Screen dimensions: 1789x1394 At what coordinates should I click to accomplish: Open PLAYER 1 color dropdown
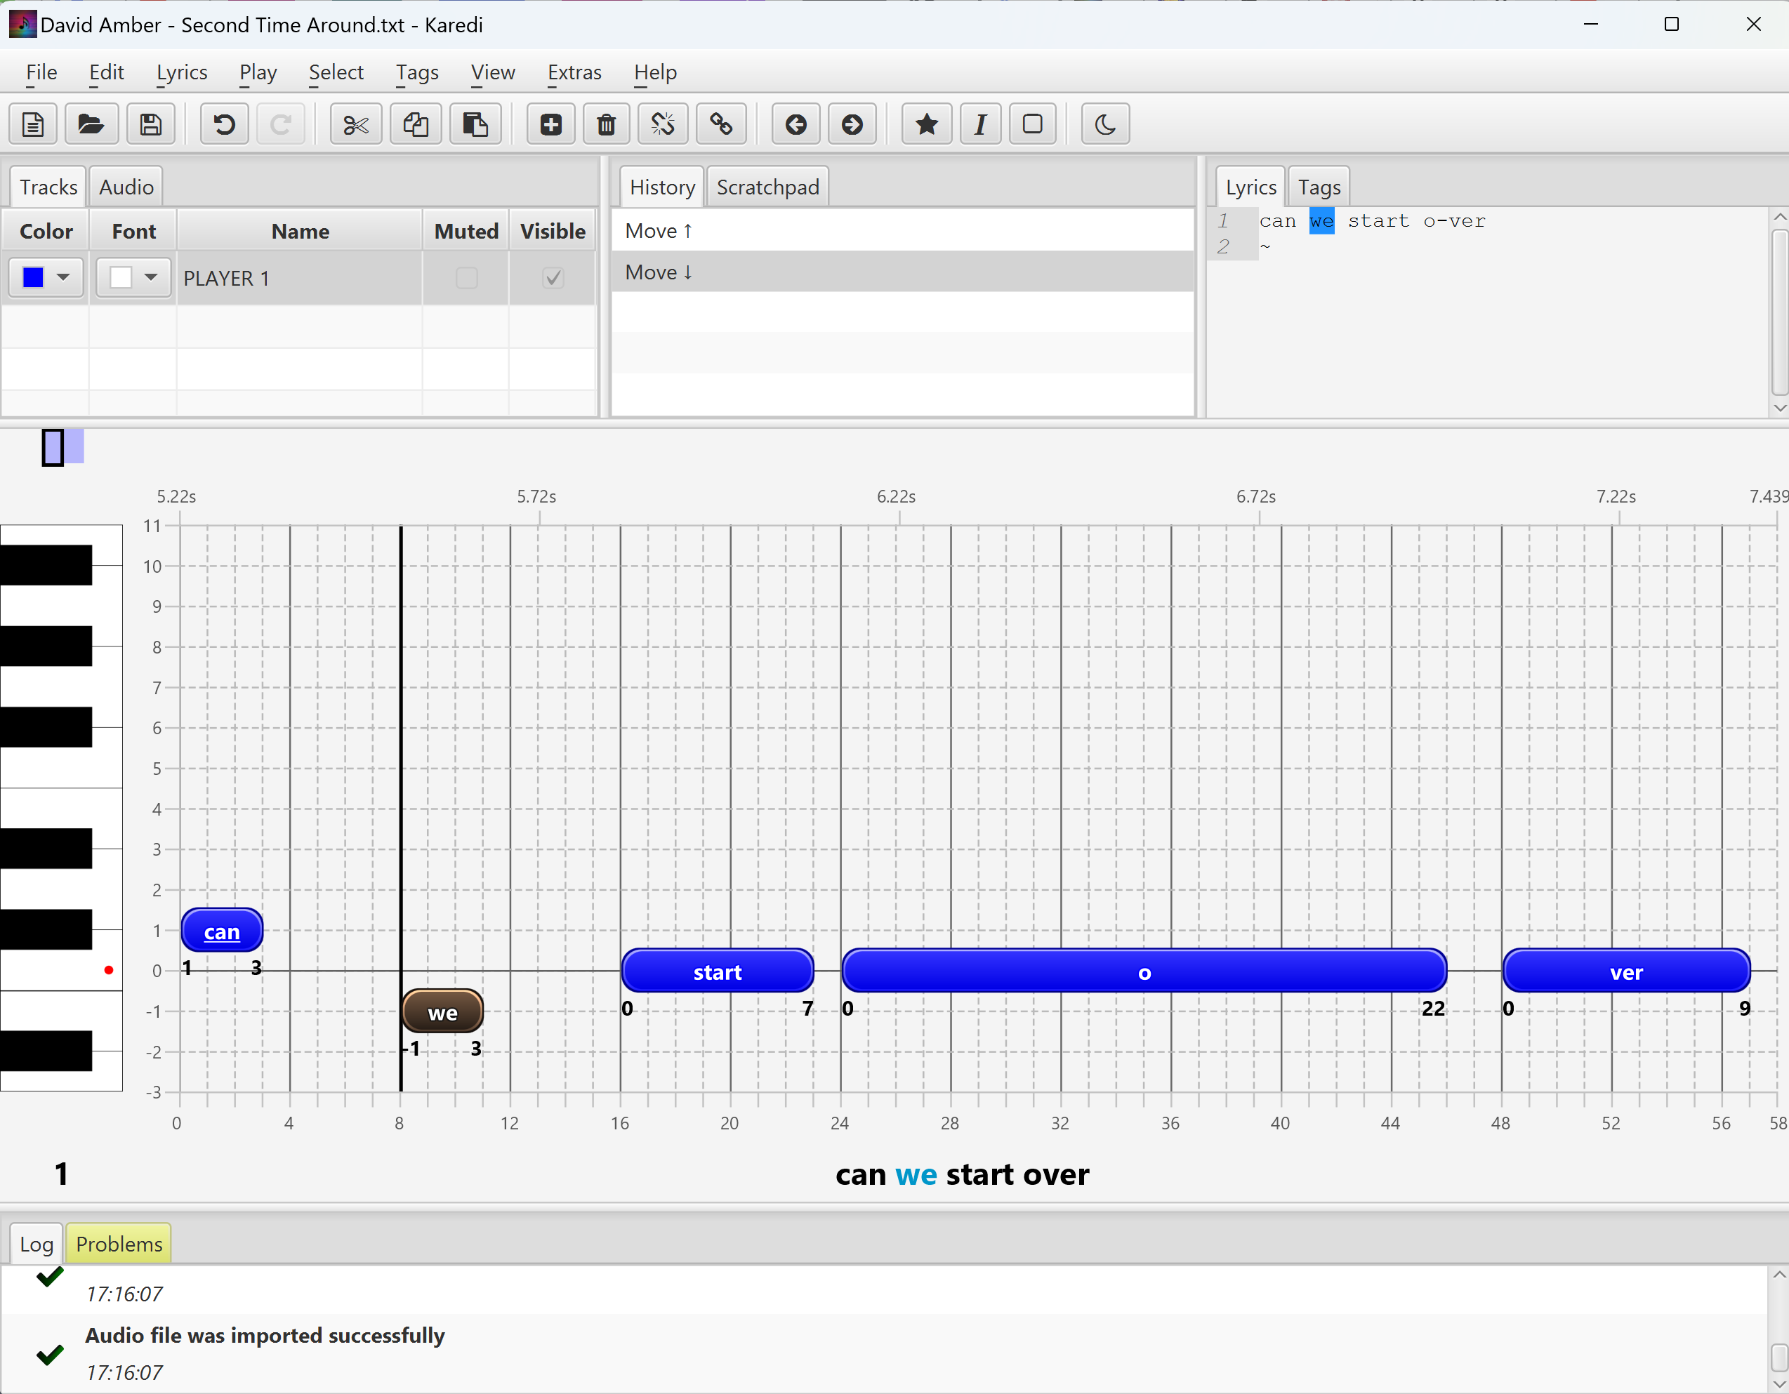(63, 278)
